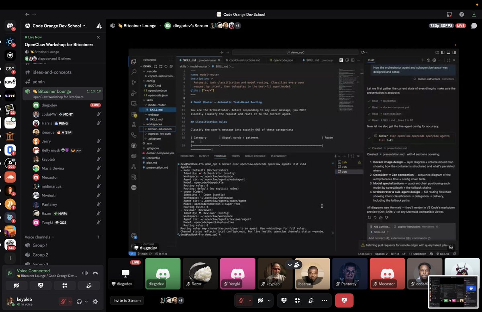The height and width of the screenshot is (312, 482).
Task: Dismiss the Live Now event banner
Action: (98, 37)
